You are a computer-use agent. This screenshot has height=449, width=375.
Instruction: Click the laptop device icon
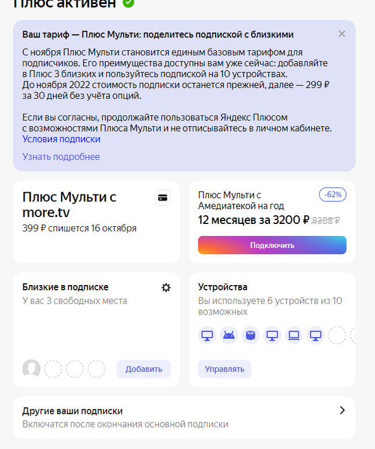(294, 335)
